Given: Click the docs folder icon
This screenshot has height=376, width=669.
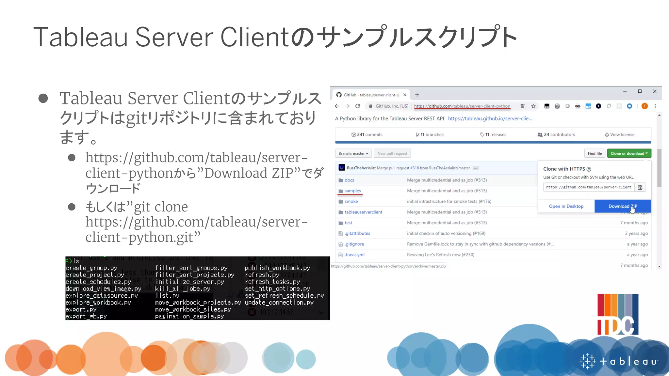Looking at the screenshot, I should click(x=341, y=180).
